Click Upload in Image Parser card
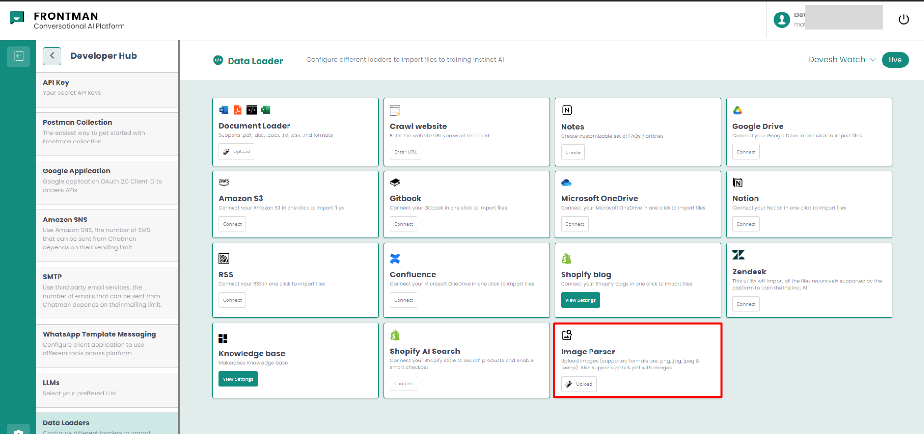This screenshot has width=924, height=434. (x=579, y=384)
